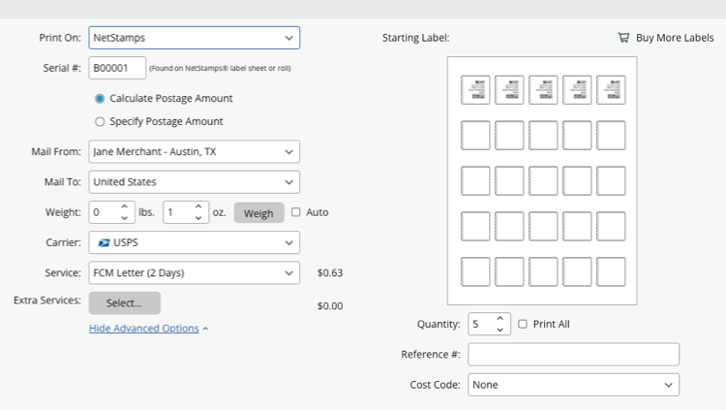Decrease Quantity with down arrow
Image resolution: width=726 pixels, height=410 pixels.
coord(500,330)
